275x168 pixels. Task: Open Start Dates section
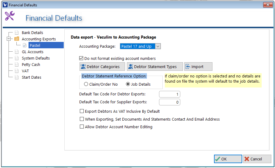32,77
